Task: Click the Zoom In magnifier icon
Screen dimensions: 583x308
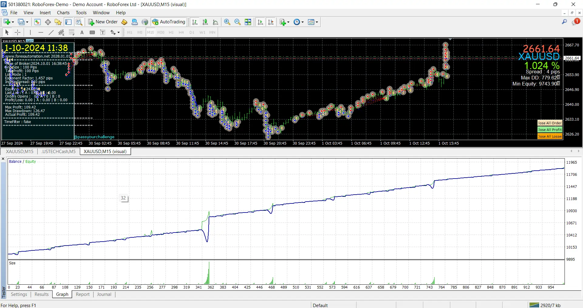Action: [227, 22]
